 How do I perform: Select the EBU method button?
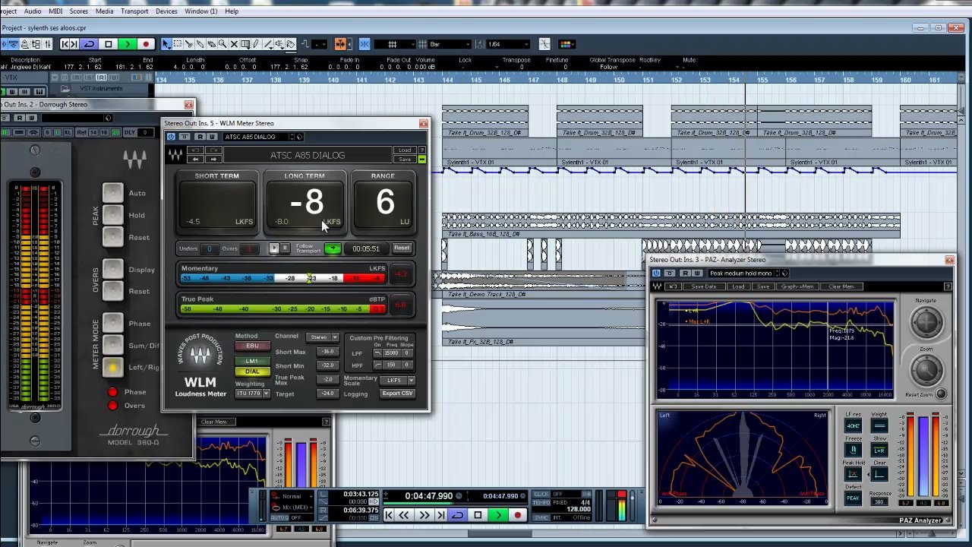point(253,346)
